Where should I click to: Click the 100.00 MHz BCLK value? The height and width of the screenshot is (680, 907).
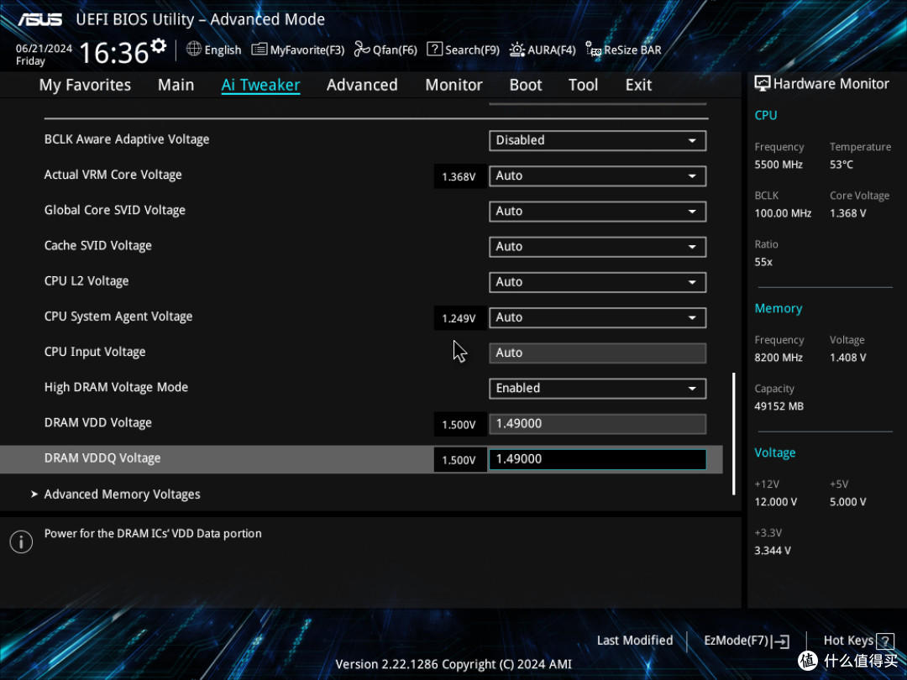(x=784, y=213)
